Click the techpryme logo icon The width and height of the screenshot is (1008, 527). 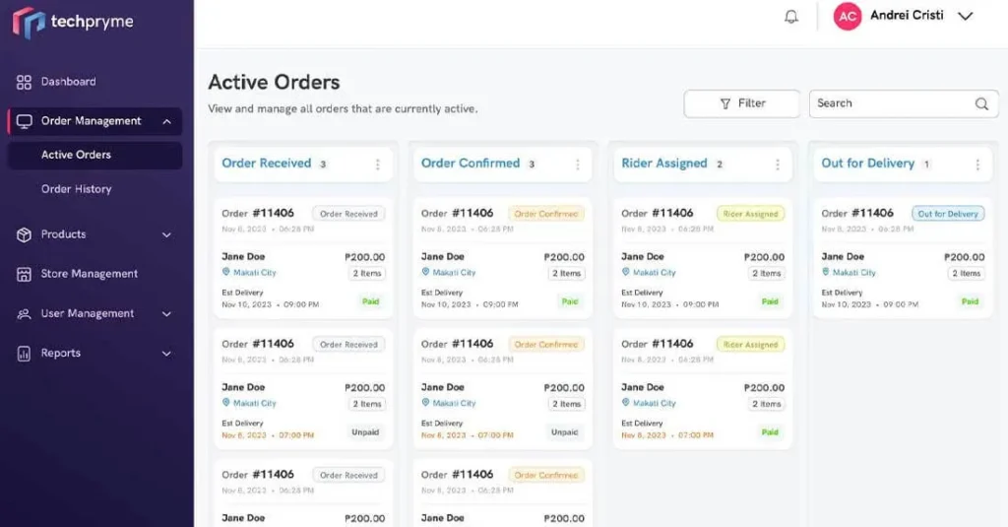pos(29,22)
